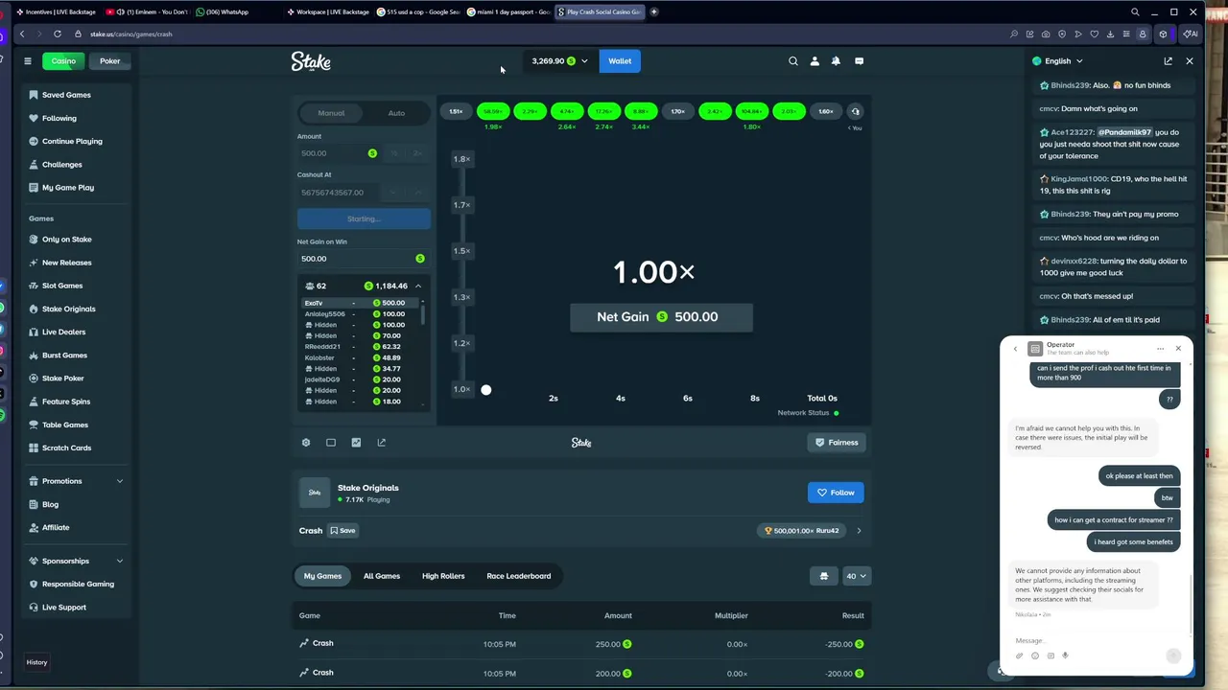Click the Fairness button
This screenshot has width=1228, height=690.
[x=837, y=442]
